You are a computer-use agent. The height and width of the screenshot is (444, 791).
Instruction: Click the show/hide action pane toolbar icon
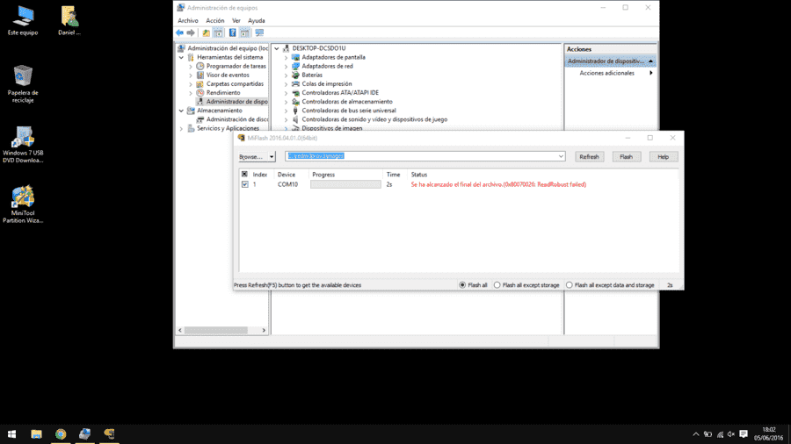pyautogui.click(x=244, y=32)
